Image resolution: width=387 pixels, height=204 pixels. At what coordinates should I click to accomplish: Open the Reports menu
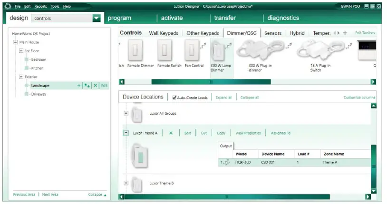40,6
